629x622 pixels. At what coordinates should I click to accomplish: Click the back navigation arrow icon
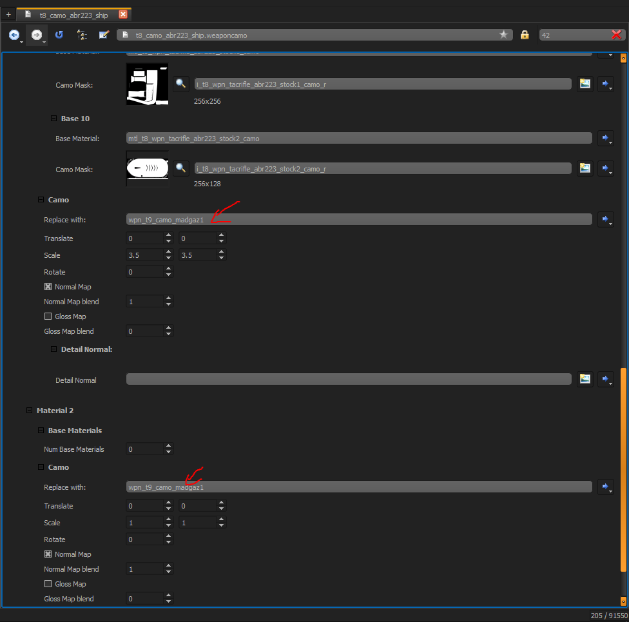pos(14,35)
